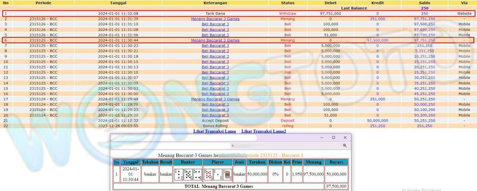Click the zoom magnifier icon in the popup
This screenshot has height=191, width=477.
[345, 146]
